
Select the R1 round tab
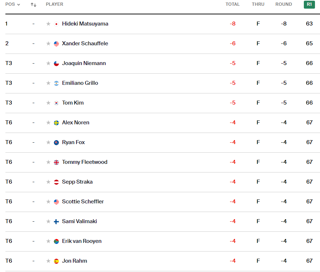pyautogui.click(x=309, y=5)
